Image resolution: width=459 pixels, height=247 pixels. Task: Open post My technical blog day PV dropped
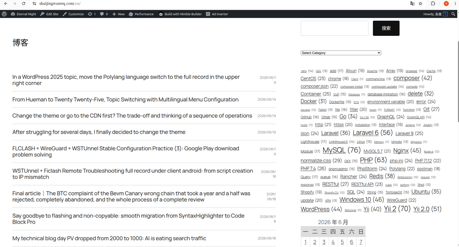point(109,238)
